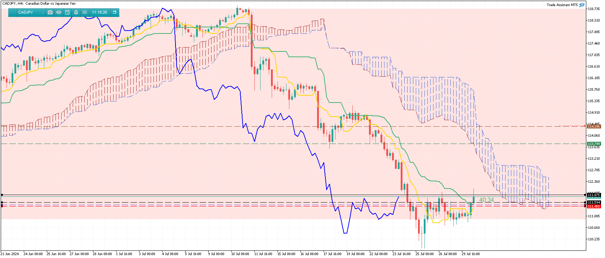
Task: Click the 115.760 price scale value
Action: click(594, 90)
